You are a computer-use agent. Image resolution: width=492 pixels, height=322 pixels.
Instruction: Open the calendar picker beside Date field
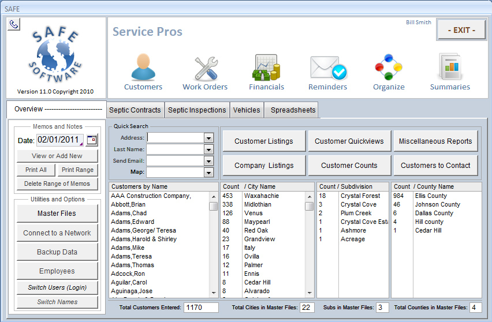[92, 140]
